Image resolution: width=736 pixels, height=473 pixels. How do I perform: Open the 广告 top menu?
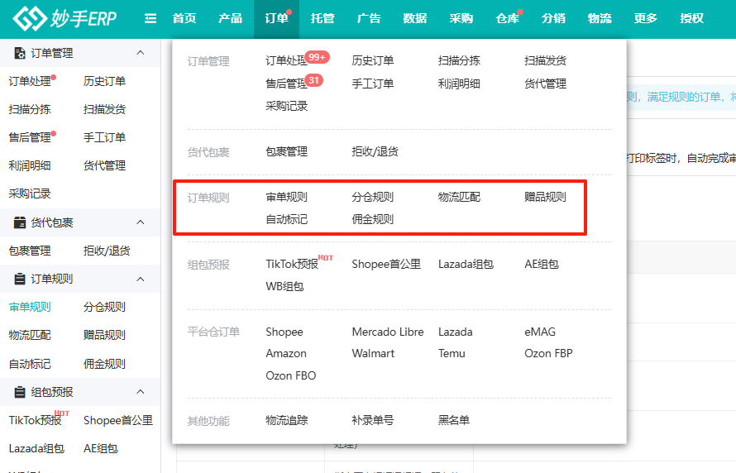tap(369, 18)
